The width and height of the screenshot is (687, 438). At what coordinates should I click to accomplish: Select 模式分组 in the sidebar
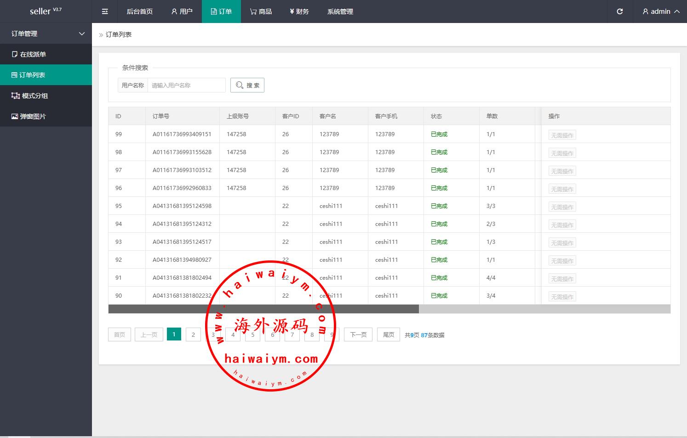[34, 96]
